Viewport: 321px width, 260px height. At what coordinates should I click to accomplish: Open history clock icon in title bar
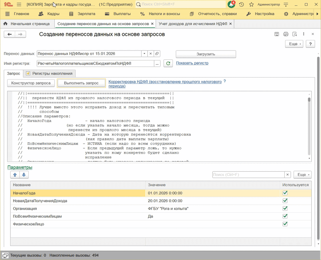coord(242,5)
